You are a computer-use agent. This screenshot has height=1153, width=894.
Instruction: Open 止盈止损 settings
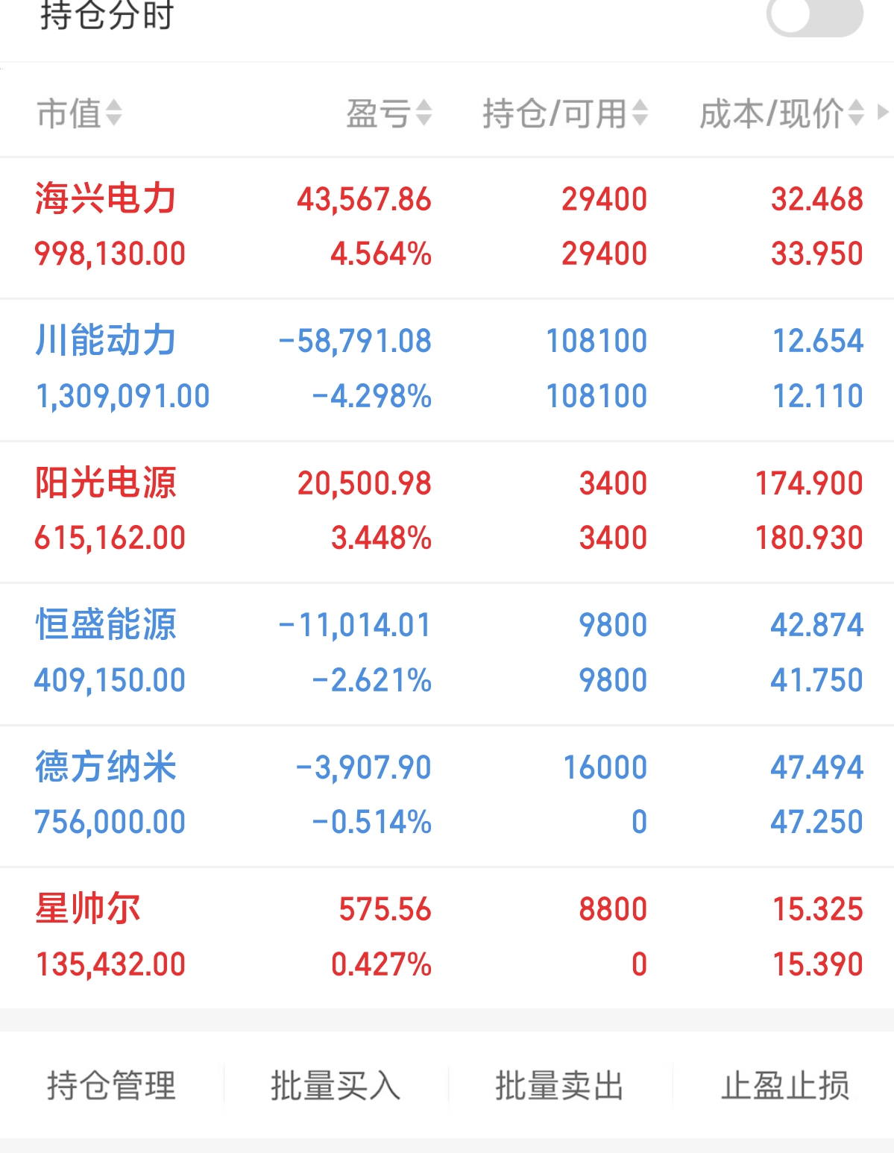784,1085
